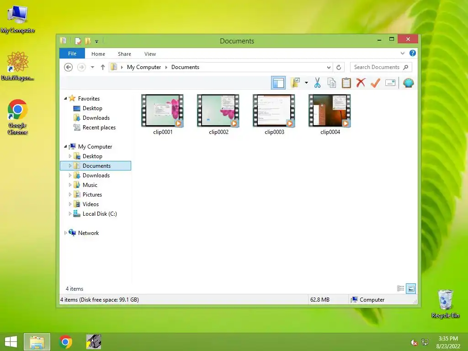Launch Chrome from the taskbar
Screen dimensions: 468x351
[65, 342]
